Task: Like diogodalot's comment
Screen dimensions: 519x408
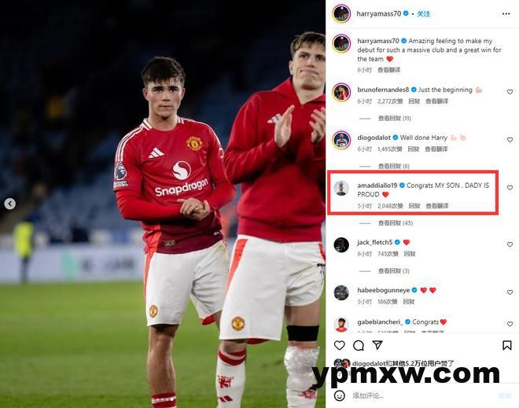Action: coord(510,140)
